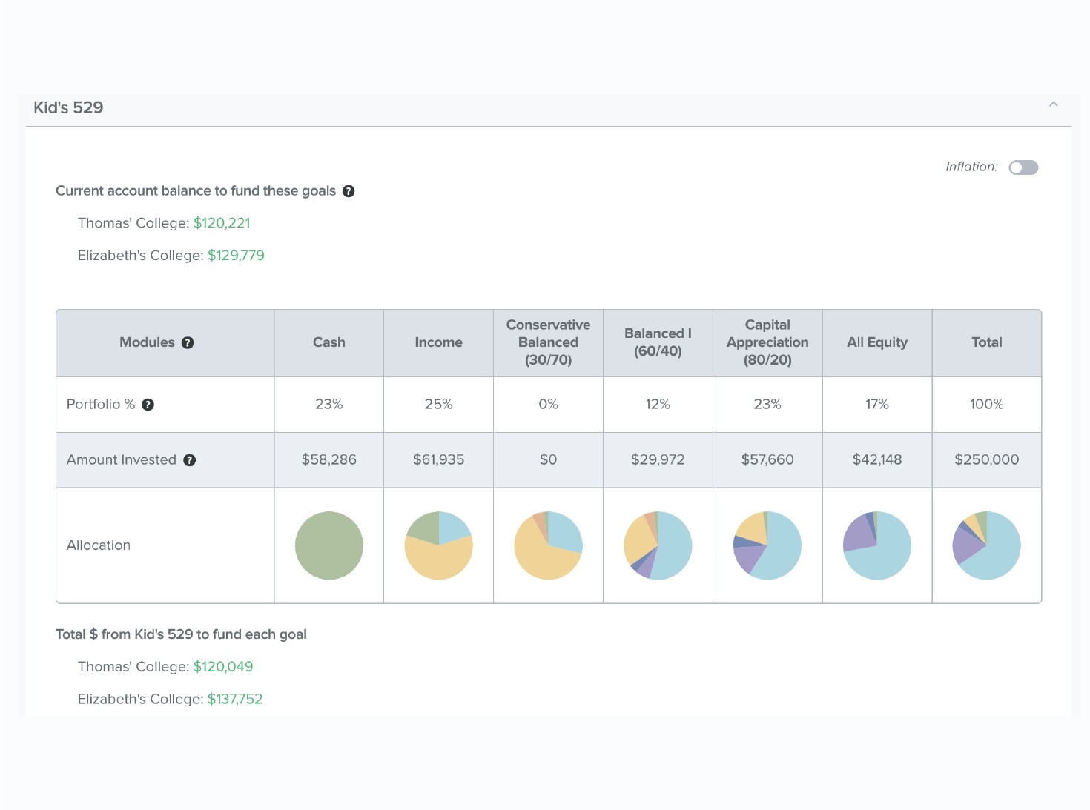
Task: Click the Amount Invested help icon
Action: (x=190, y=460)
